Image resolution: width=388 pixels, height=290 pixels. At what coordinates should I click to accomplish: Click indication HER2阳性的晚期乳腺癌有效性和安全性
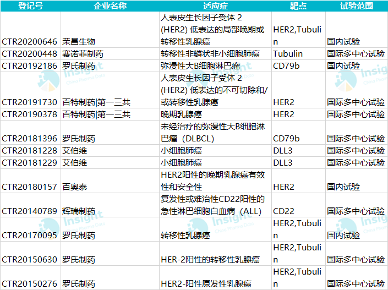[x=213, y=181]
